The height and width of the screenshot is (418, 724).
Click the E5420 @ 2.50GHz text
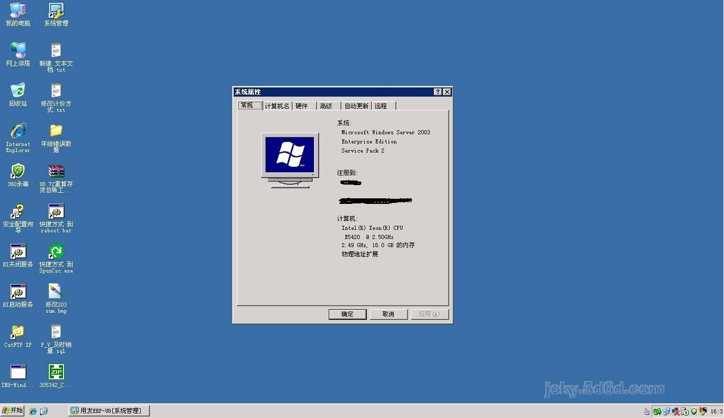(x=369, y=237)
